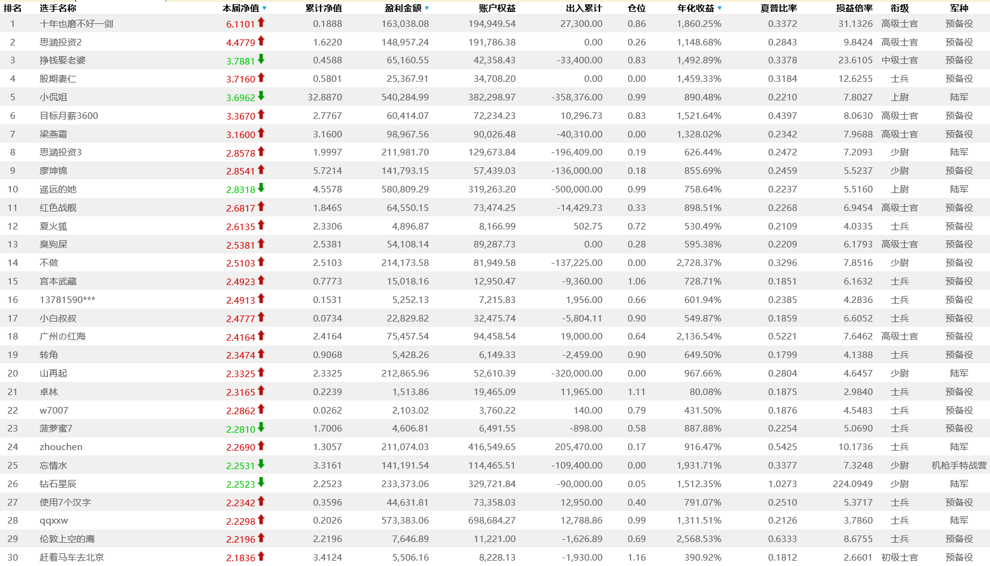Click the 选手名称 column header

coord(58,8)
